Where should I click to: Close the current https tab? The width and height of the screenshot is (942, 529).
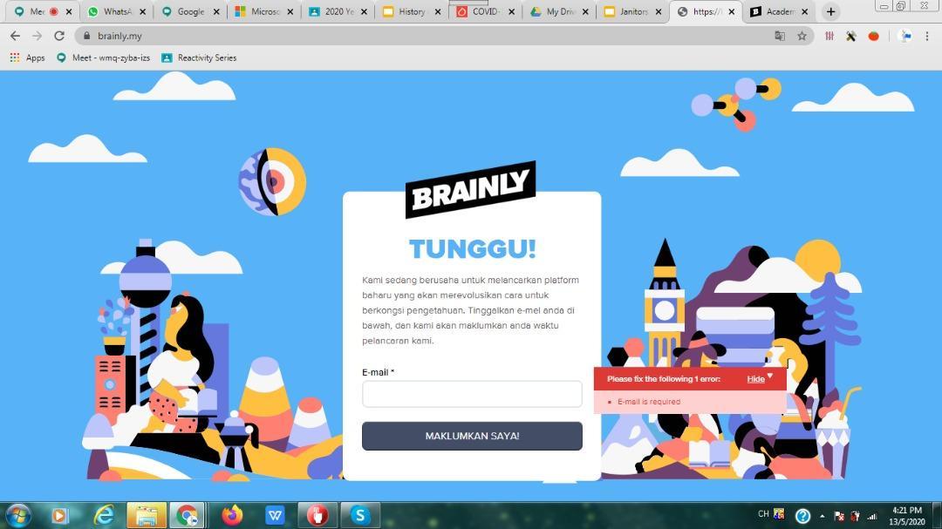pos(732,11)
